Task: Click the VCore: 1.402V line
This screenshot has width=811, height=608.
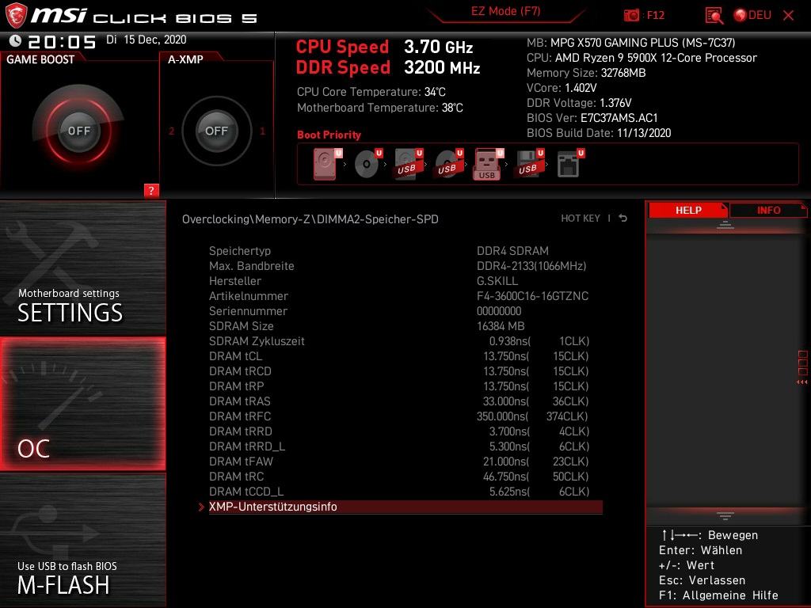Action: [562, 88]
